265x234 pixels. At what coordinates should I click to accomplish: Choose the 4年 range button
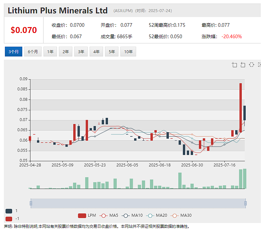click(x=96, y=52)
